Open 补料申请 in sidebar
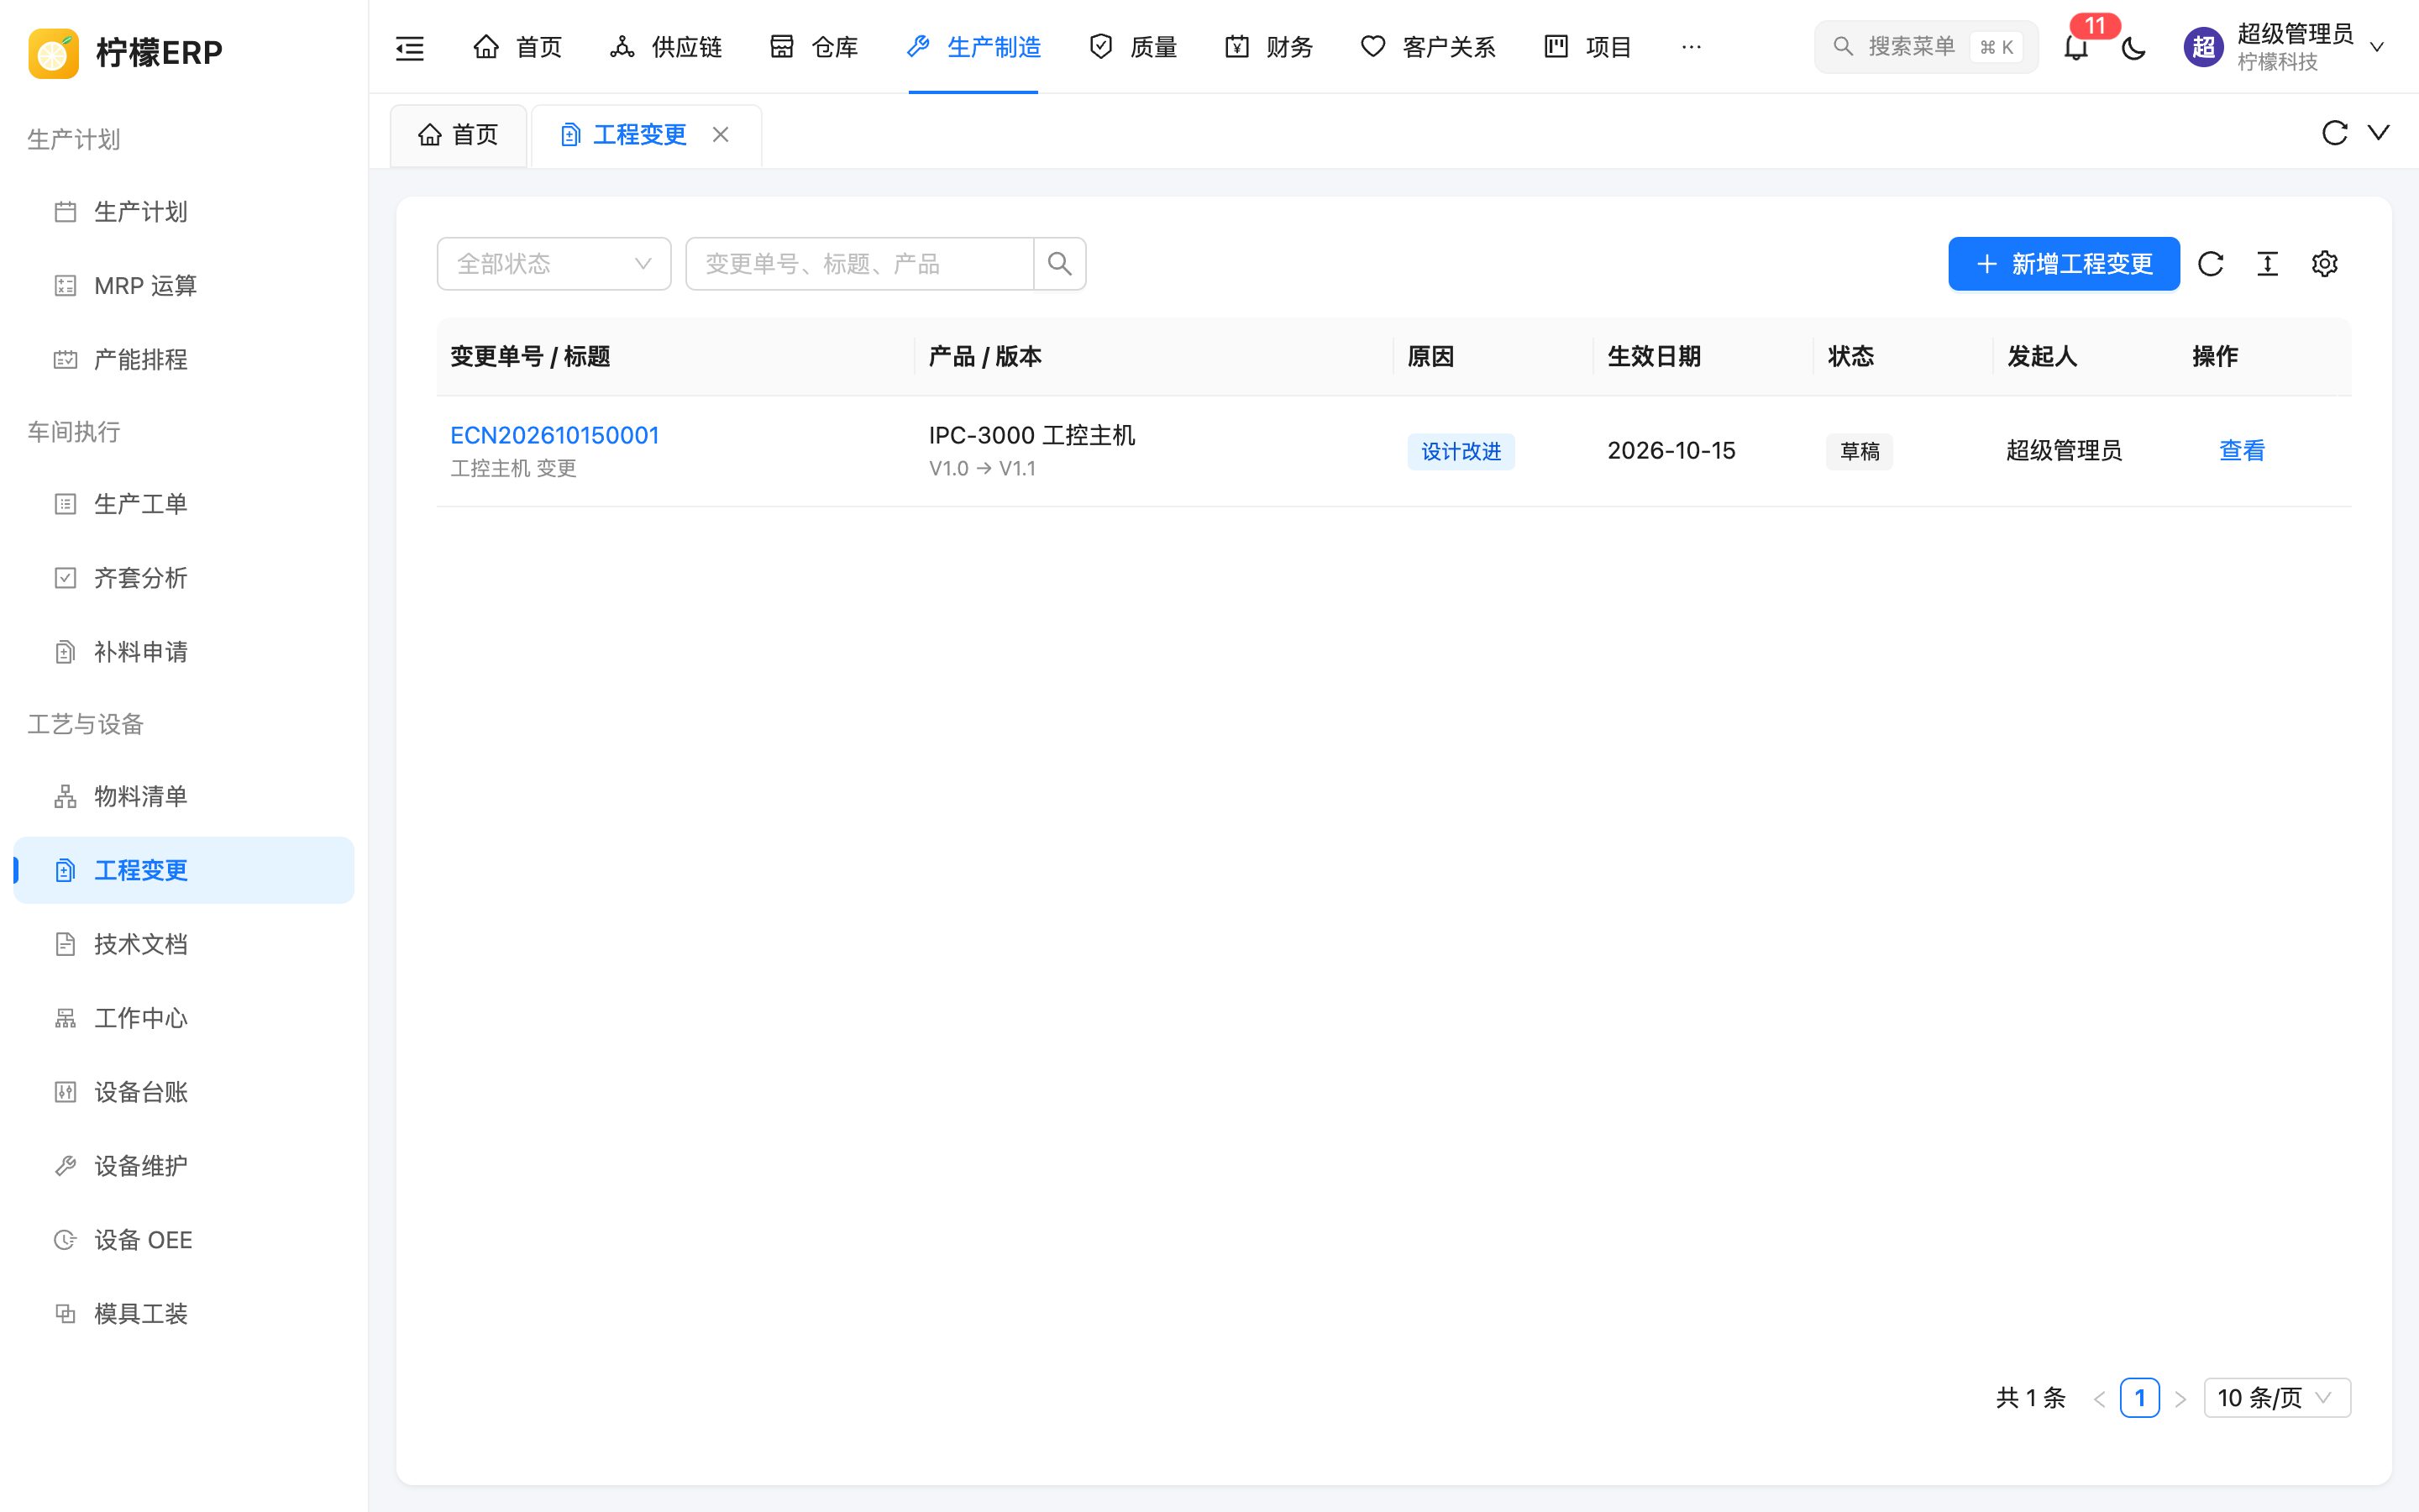The image size is (2419, 1512). point(184,652)
